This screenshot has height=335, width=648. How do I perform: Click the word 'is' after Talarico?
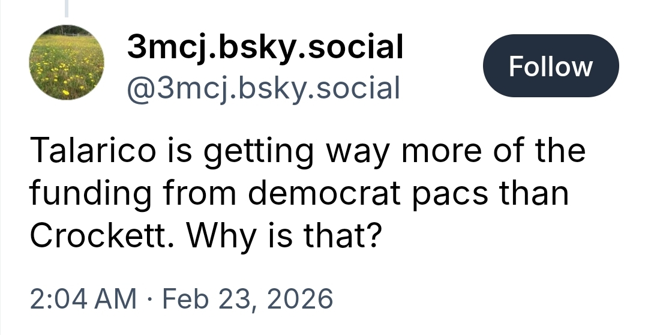pos(182,150)
